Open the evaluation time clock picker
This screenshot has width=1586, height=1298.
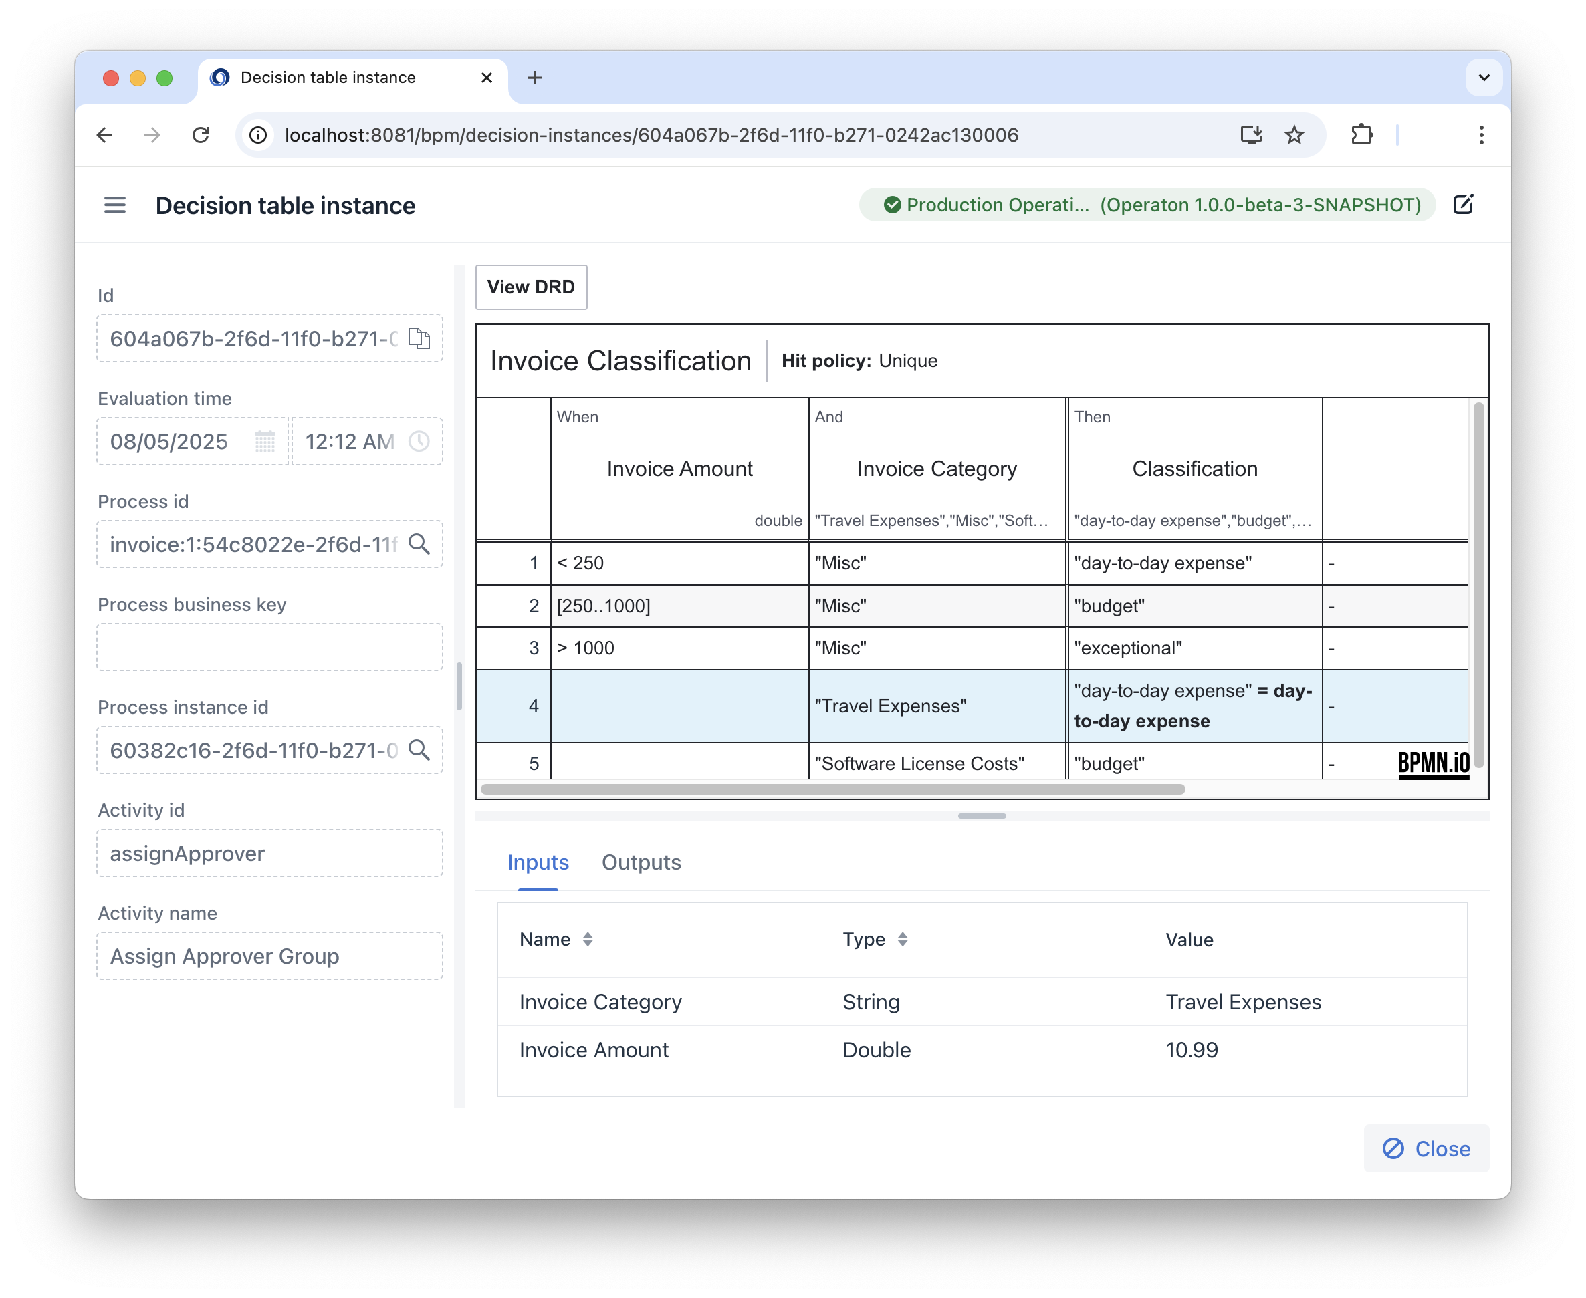(x=419, y=442)
